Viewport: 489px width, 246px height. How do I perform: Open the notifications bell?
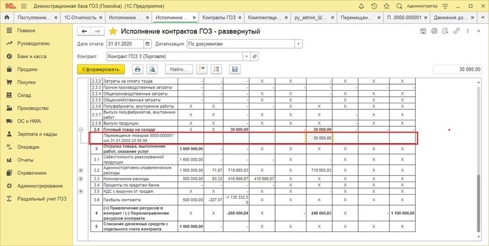(x=361, y=6)
